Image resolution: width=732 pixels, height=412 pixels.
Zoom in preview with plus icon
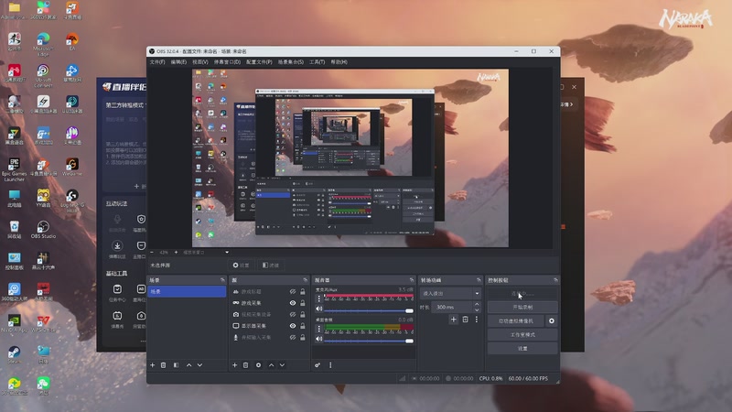tap(176, 253)
